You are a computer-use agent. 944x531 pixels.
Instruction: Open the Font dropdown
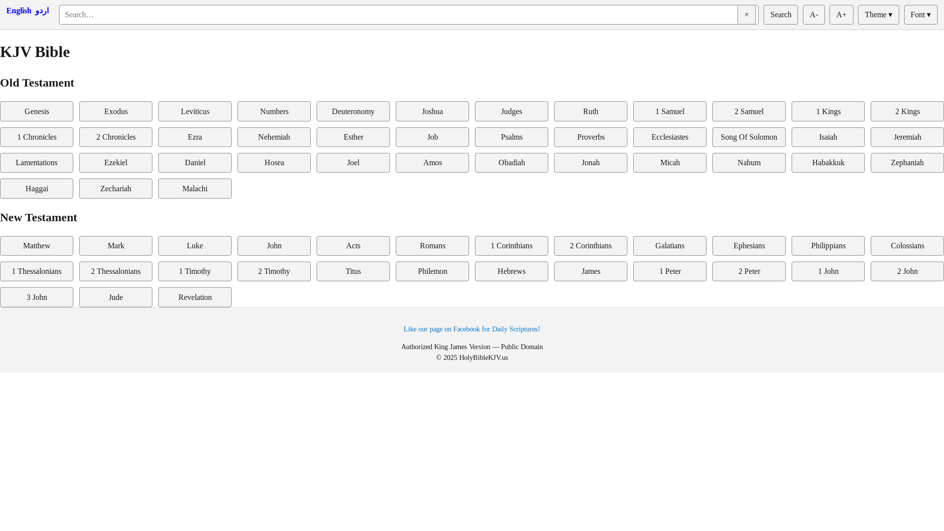(x=920, y=15)
